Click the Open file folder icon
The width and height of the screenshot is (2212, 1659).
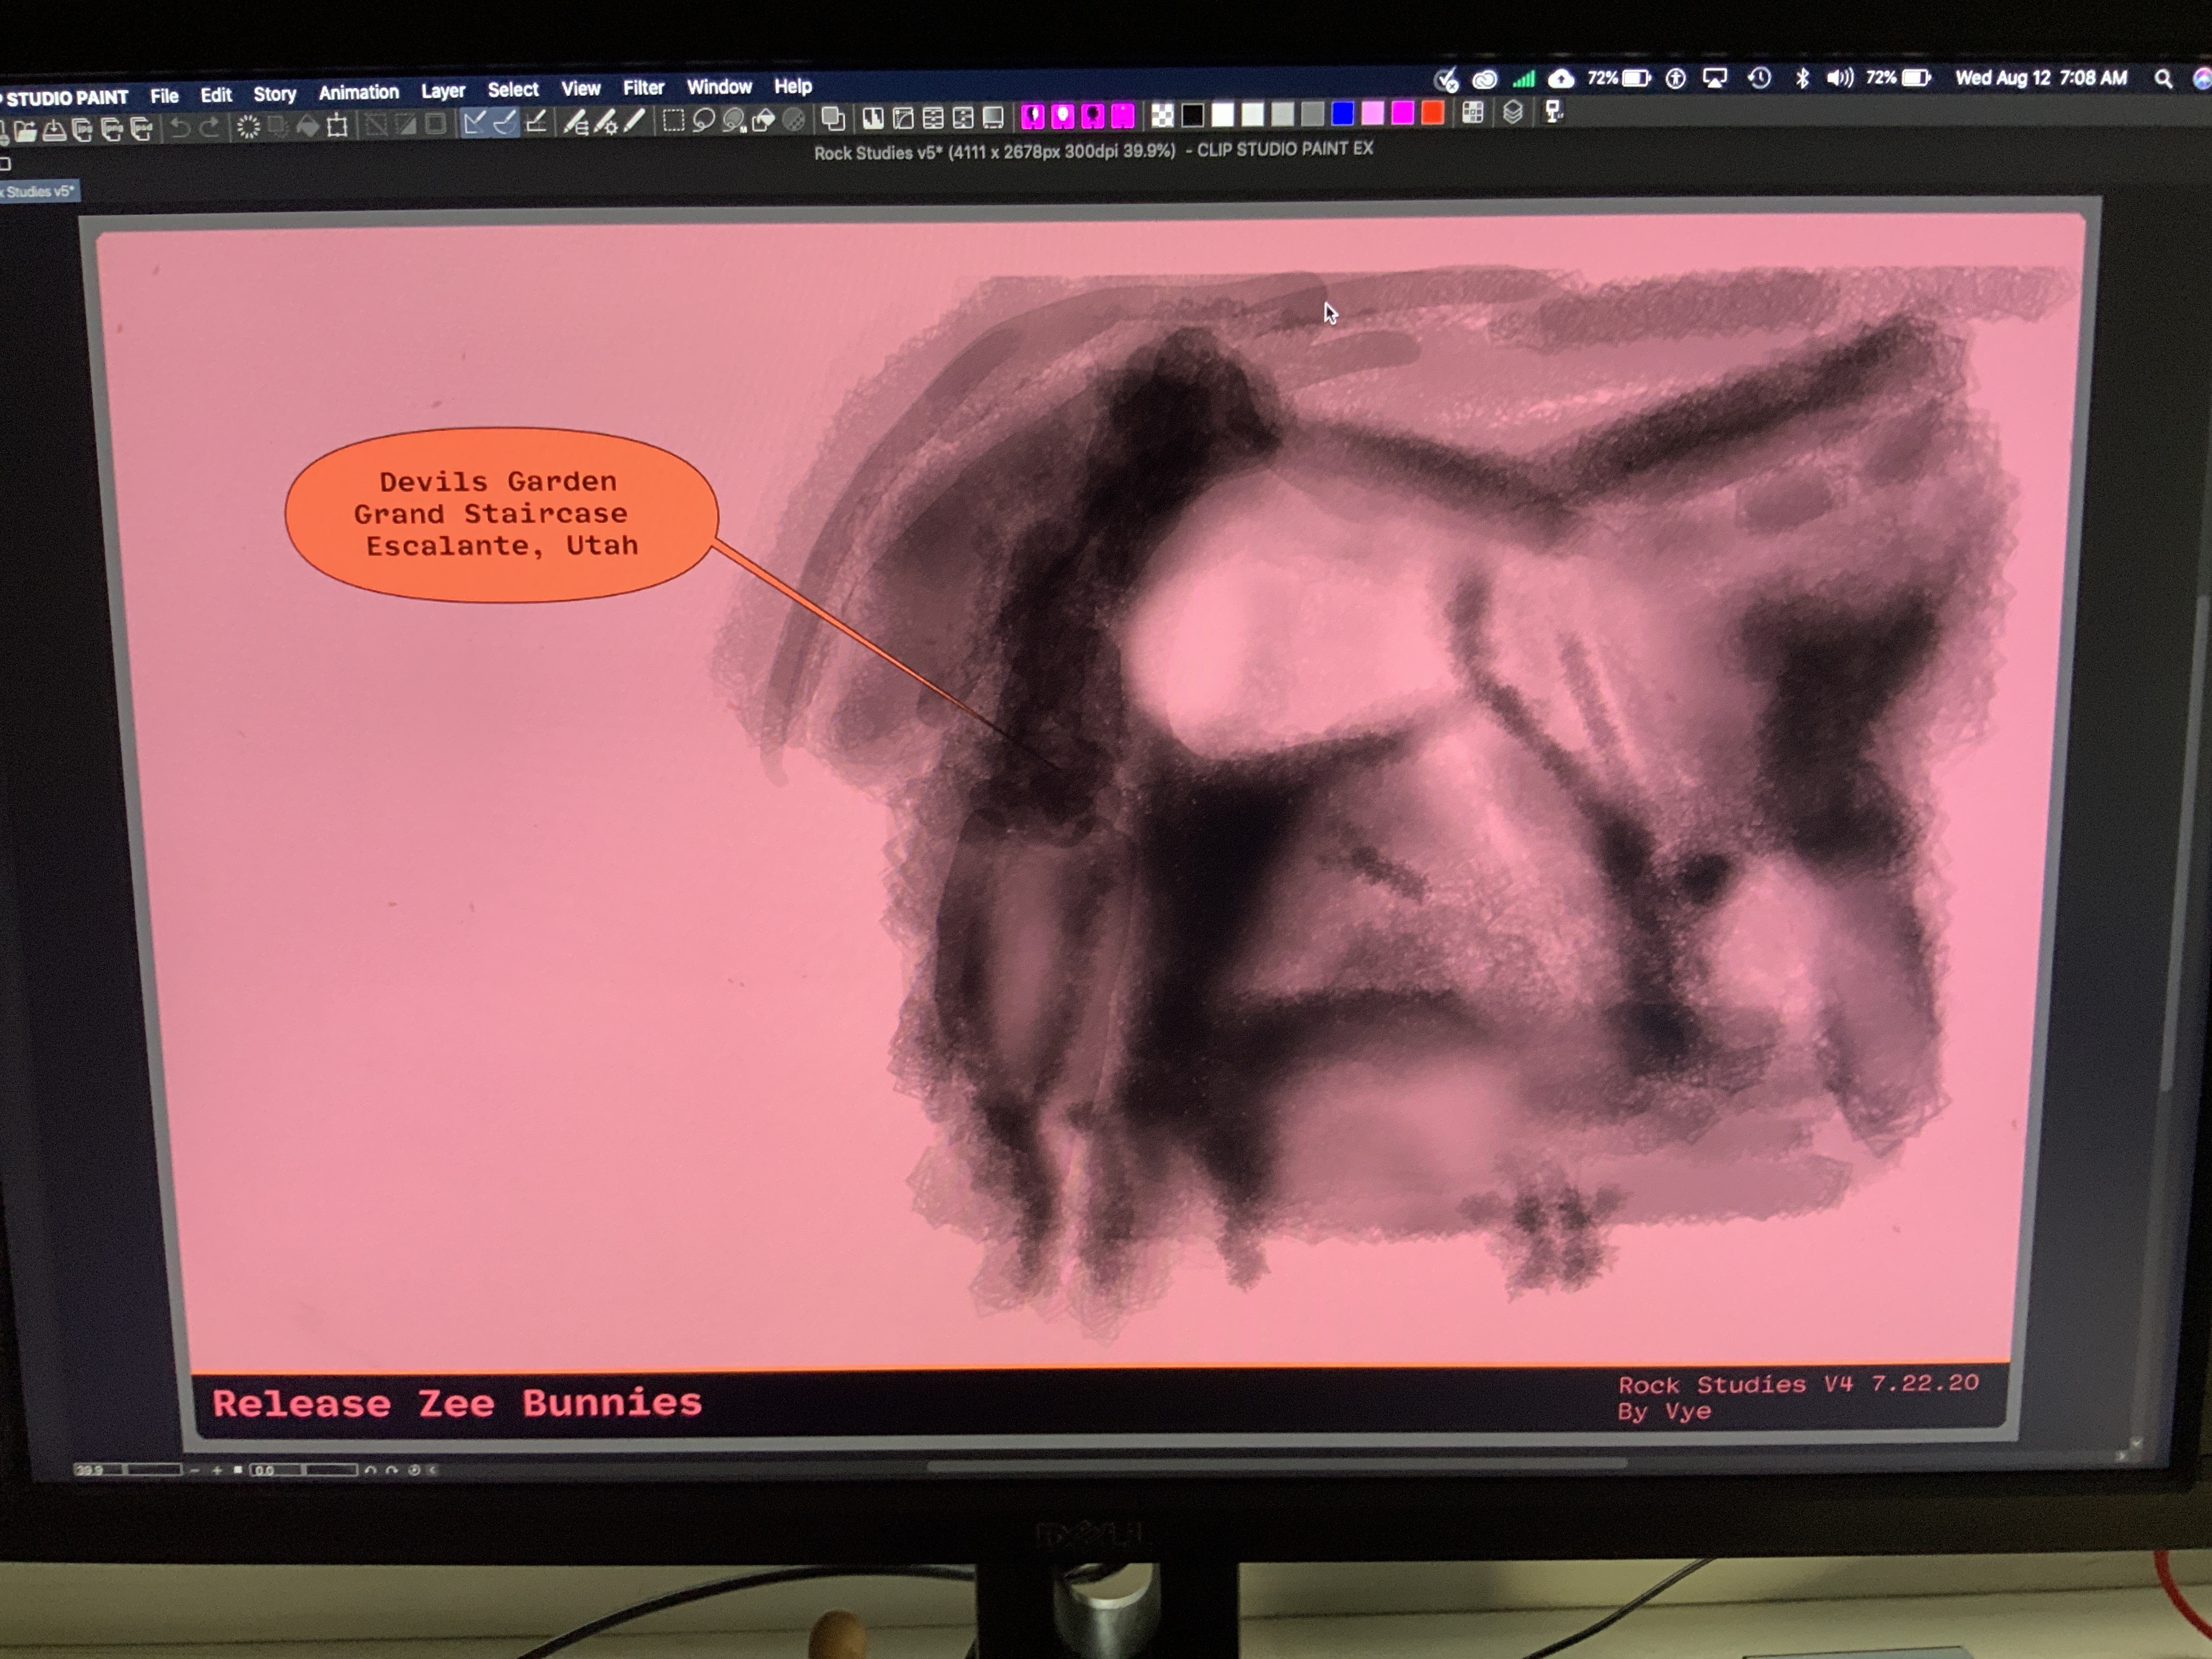pyautogui.click(x=26, y=129)
